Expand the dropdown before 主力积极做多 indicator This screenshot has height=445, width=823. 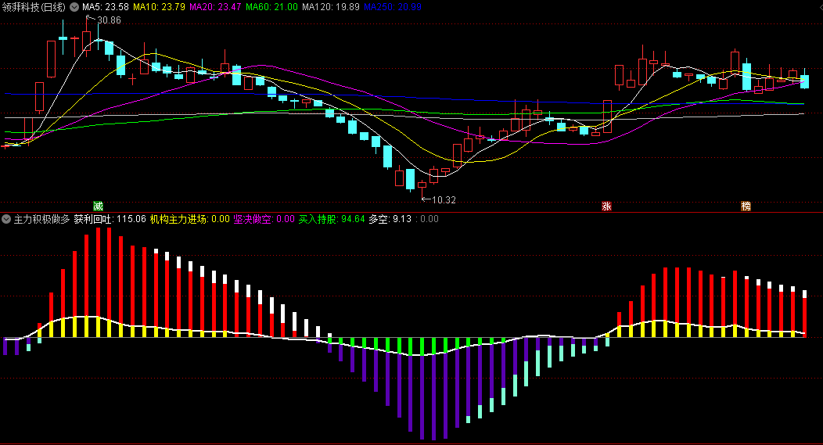point(6,219)
